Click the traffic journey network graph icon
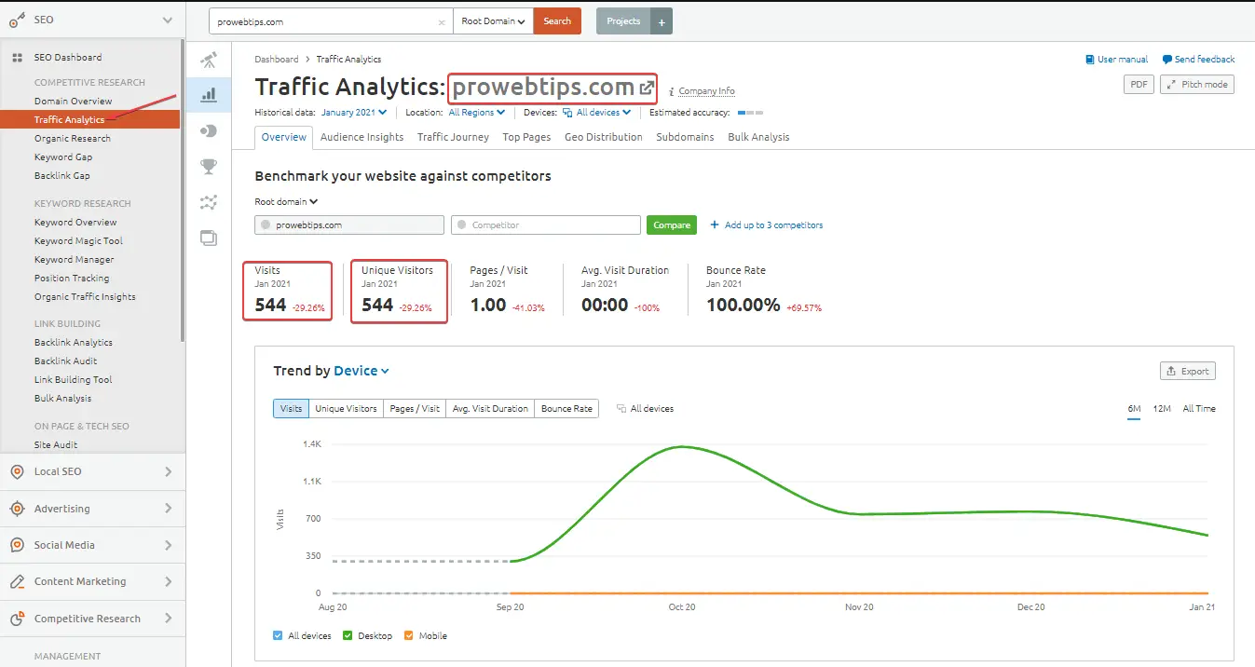The height and width of the screenshot is (667, 1255). click(x=209, y=202)
